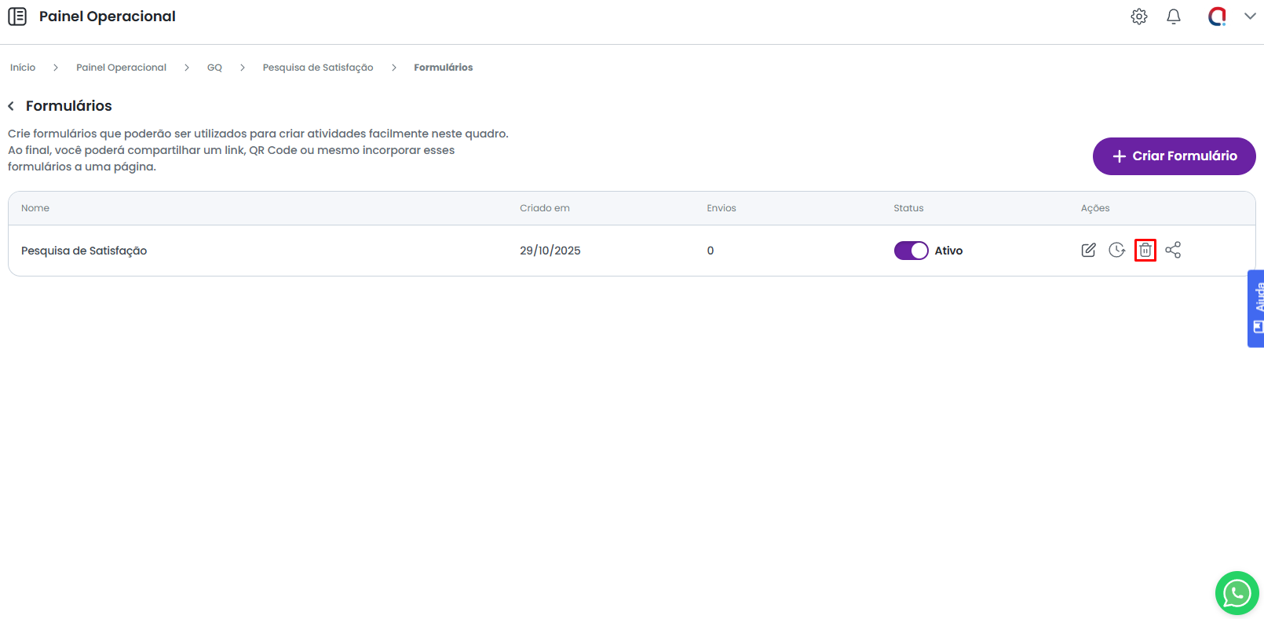Click the edit form pencil icon
The width and height of the screenshot is (1264, 619).
1088,251
